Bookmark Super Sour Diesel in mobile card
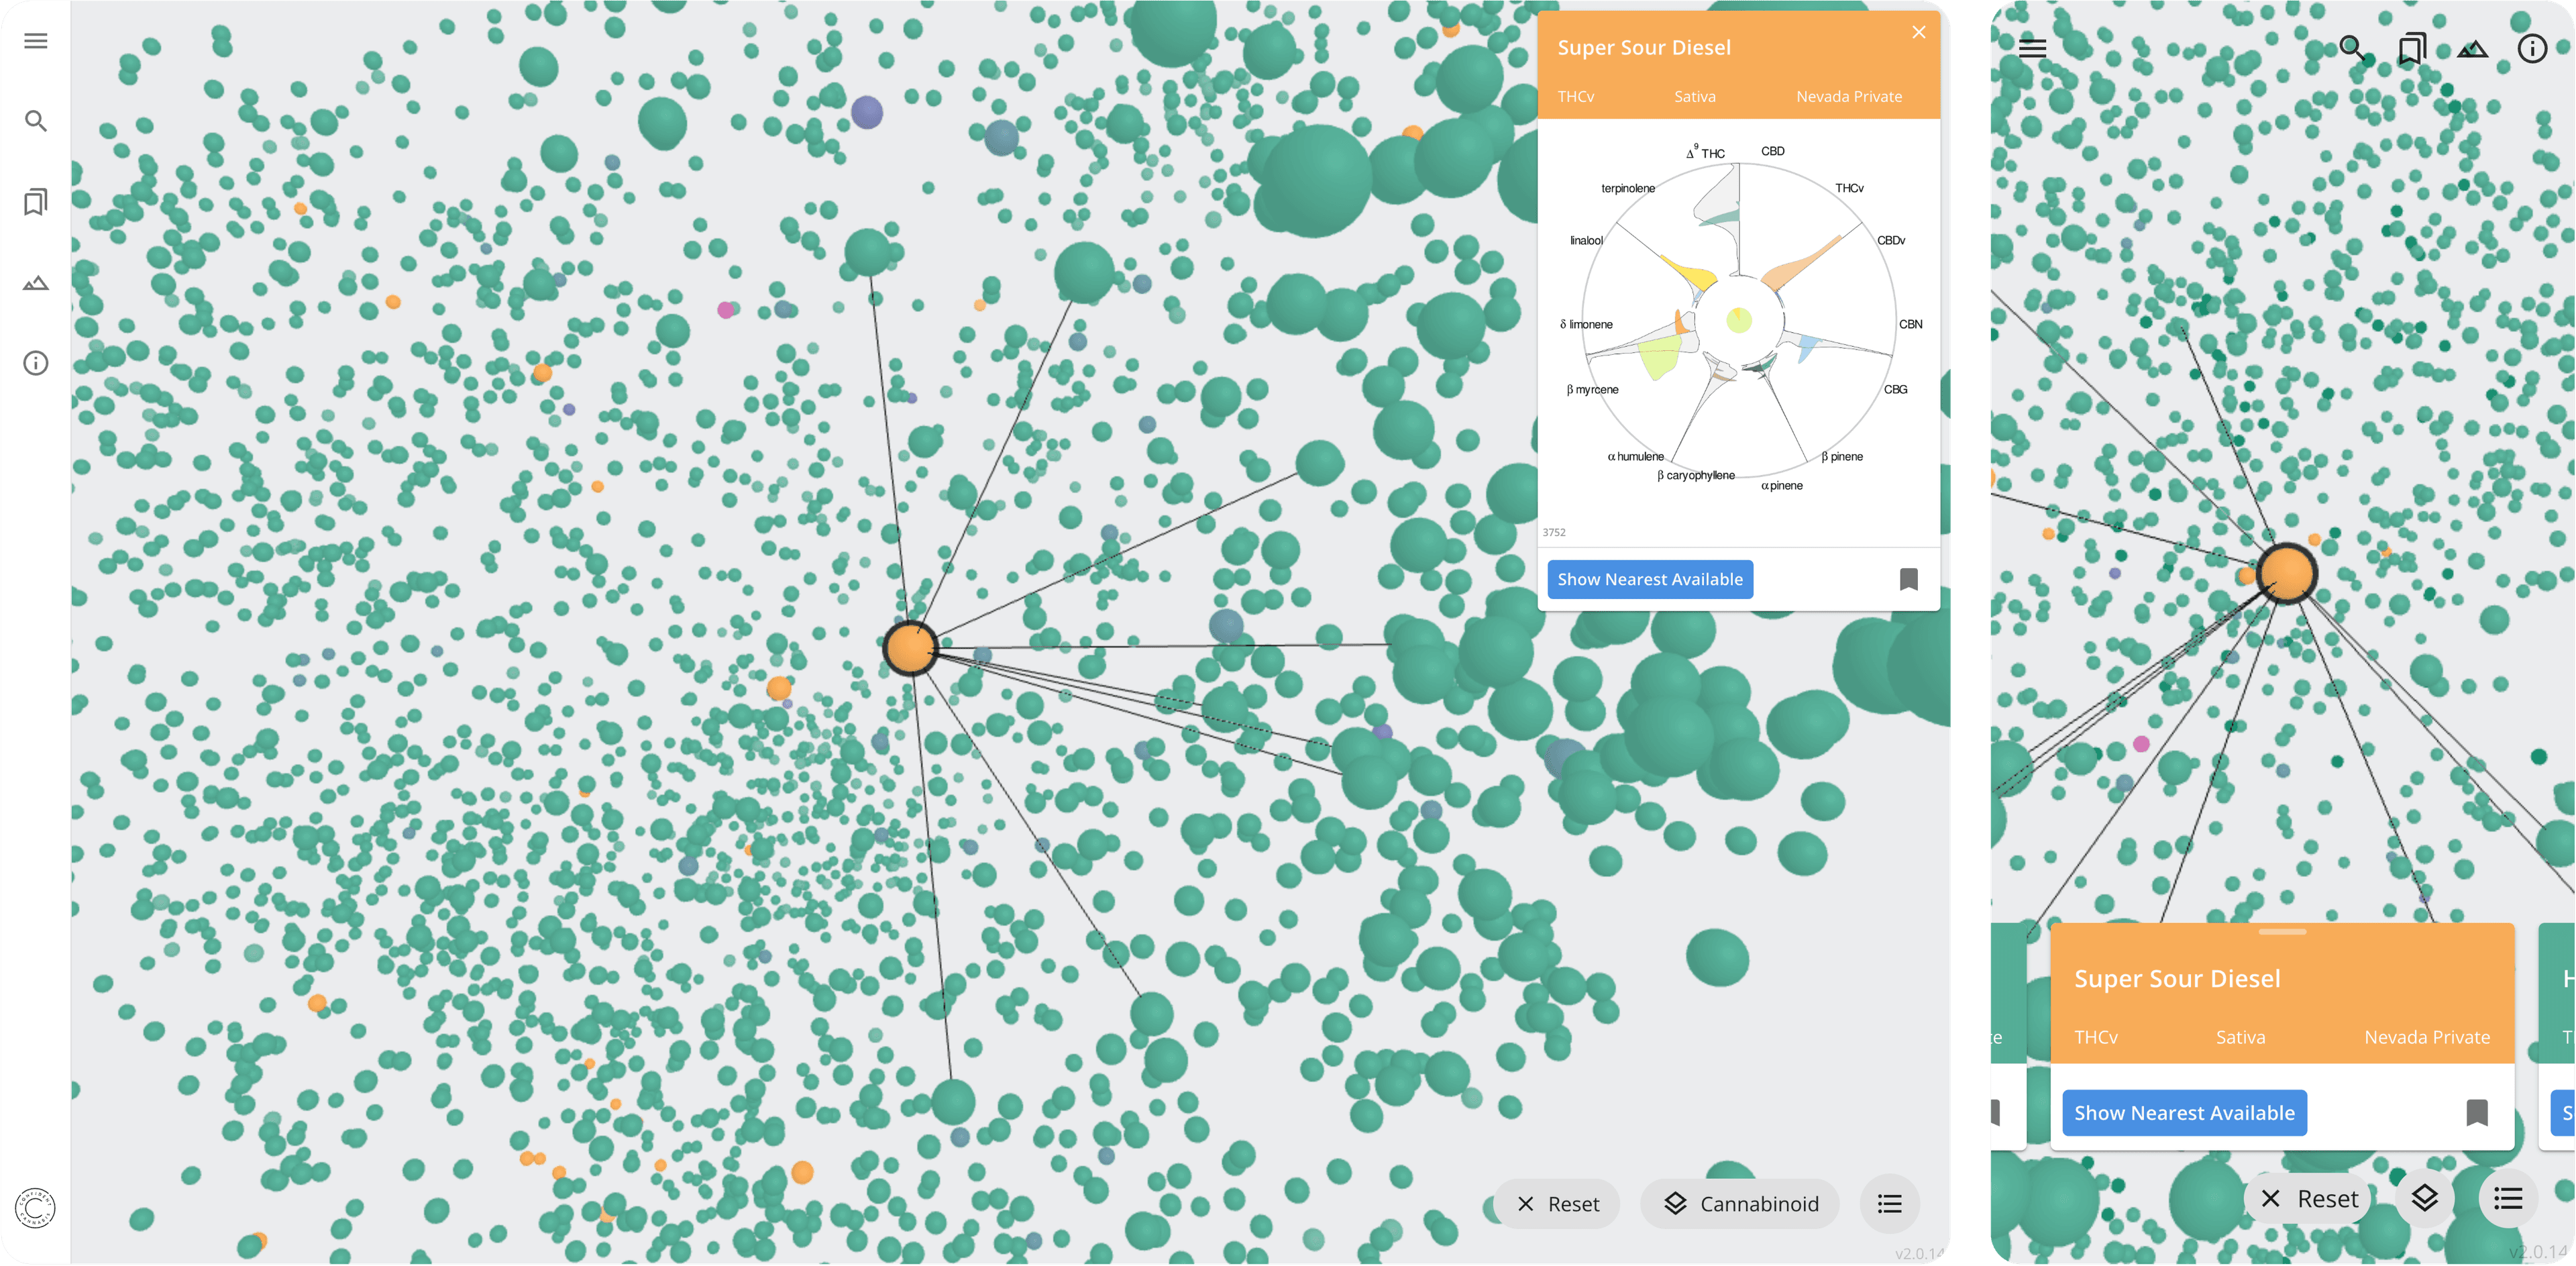Image resolution: width=2576 pixels, height=1266 pixels. 2476,1113
